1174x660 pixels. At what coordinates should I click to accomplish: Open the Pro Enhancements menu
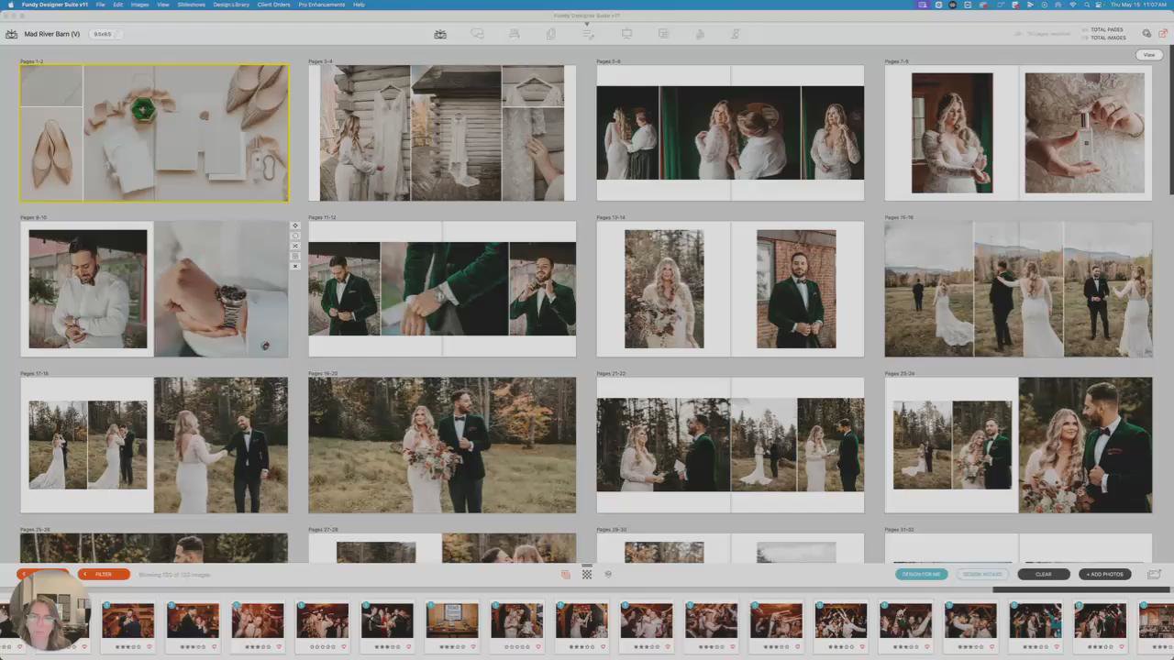coord(322,5)
